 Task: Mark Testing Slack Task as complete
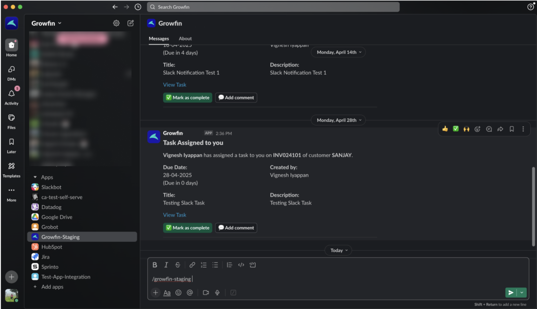[x=188, y=228]
